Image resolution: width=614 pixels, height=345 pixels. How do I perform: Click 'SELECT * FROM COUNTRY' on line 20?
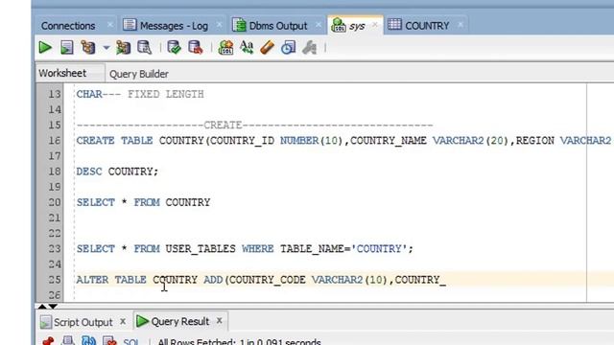[143, 202]
